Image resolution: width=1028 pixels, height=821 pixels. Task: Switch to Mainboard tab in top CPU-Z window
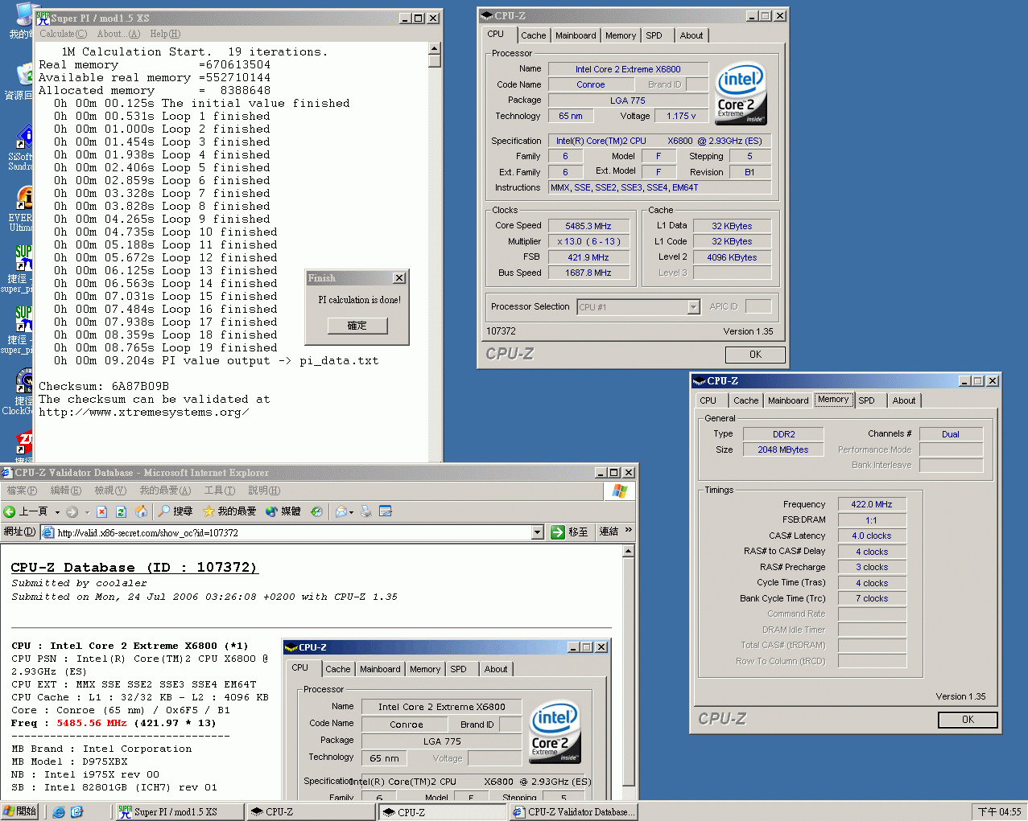(x=576, y=35)
